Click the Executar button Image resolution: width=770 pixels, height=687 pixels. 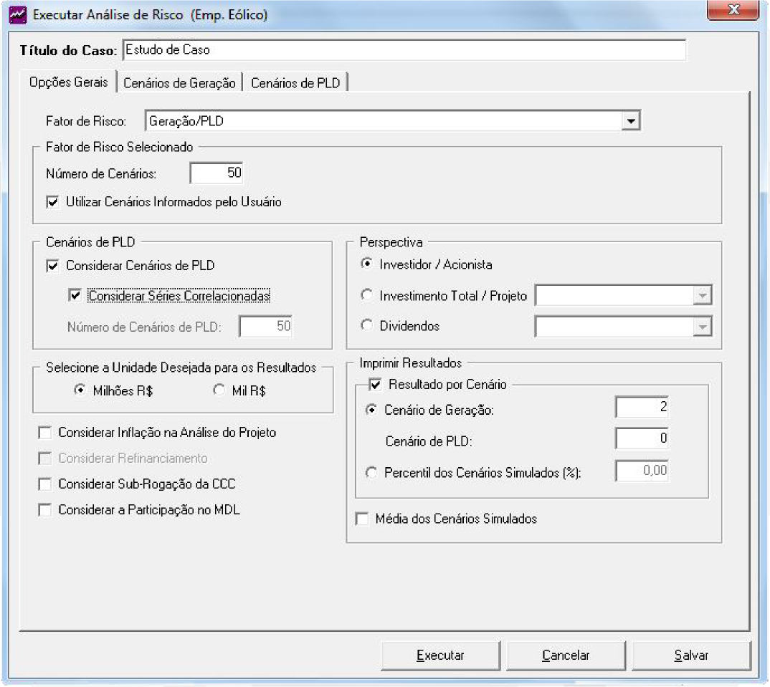[440, 655]
